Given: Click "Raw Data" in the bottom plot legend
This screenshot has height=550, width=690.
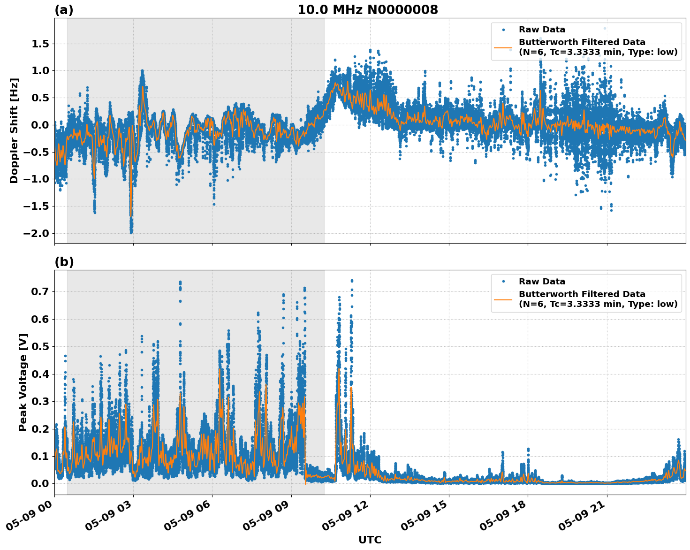Looking at the screenshot, I should 542,282.
